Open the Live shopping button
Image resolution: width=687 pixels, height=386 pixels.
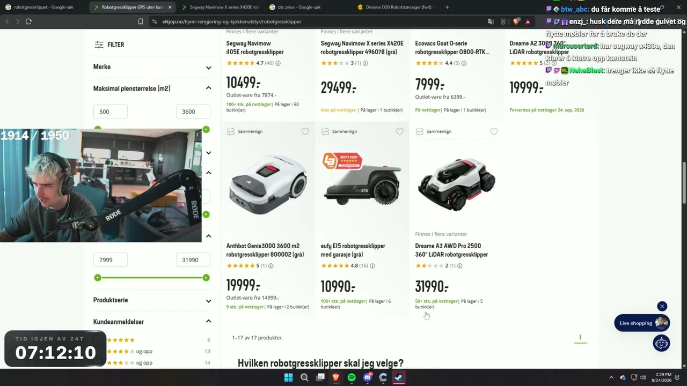642,323
